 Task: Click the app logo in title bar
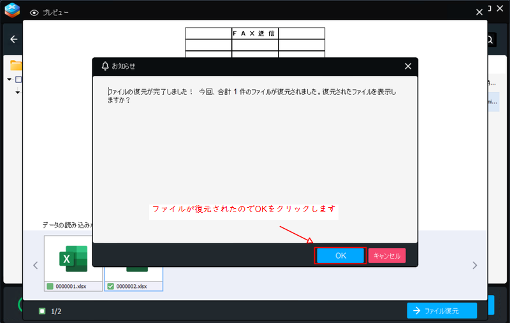coord(12,11)
